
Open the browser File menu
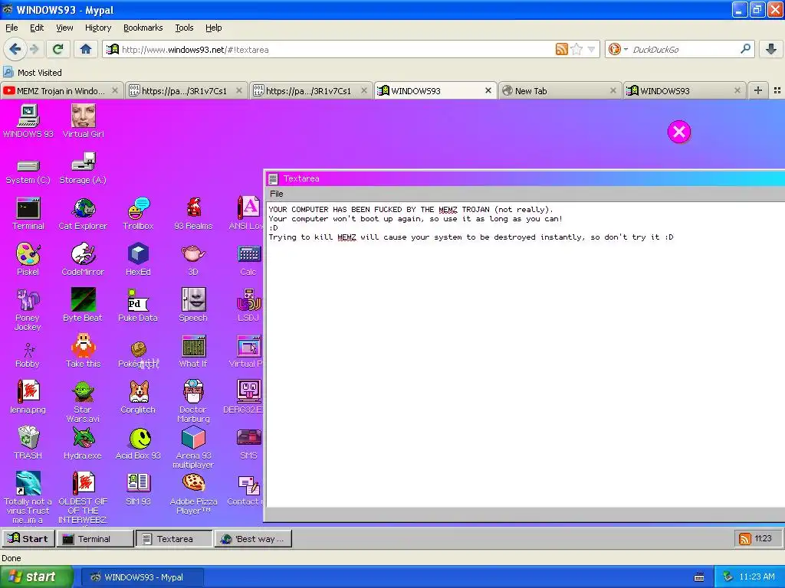point(11,28)
